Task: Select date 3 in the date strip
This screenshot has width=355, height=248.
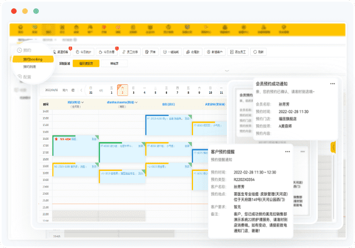Action: coord(133,90)
